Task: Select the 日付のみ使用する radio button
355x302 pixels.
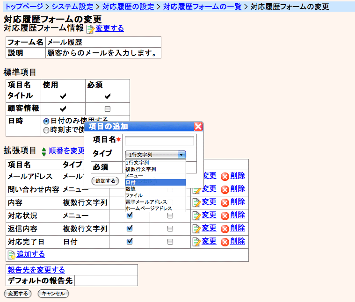Action: 46,121
